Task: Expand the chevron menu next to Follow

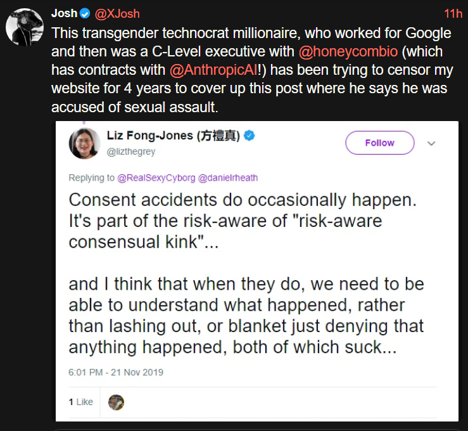Action: [431, 143]
